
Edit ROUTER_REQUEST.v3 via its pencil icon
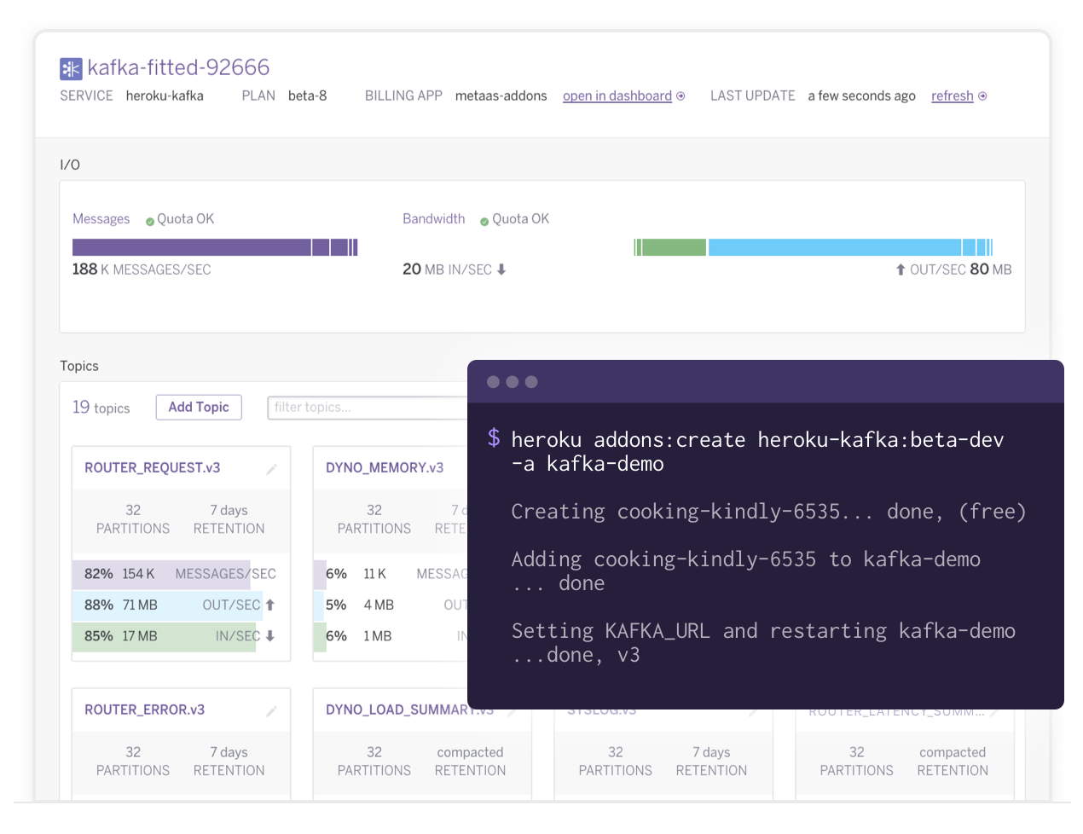click(271, 469)
